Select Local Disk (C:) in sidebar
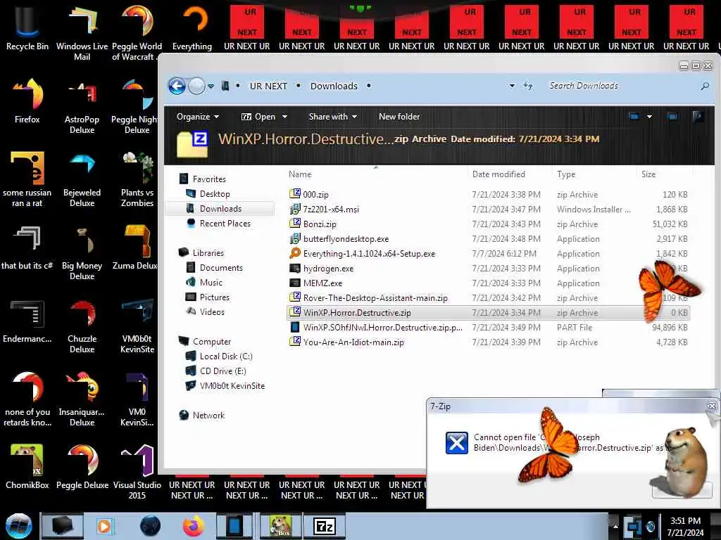721x540 pixels. click(x=226, y=356)
